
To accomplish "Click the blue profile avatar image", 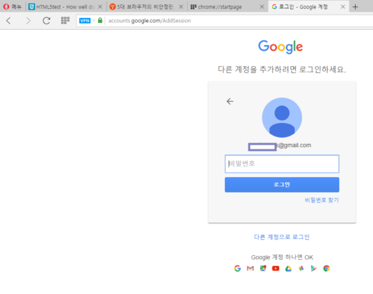I will [x=282, y=117].
